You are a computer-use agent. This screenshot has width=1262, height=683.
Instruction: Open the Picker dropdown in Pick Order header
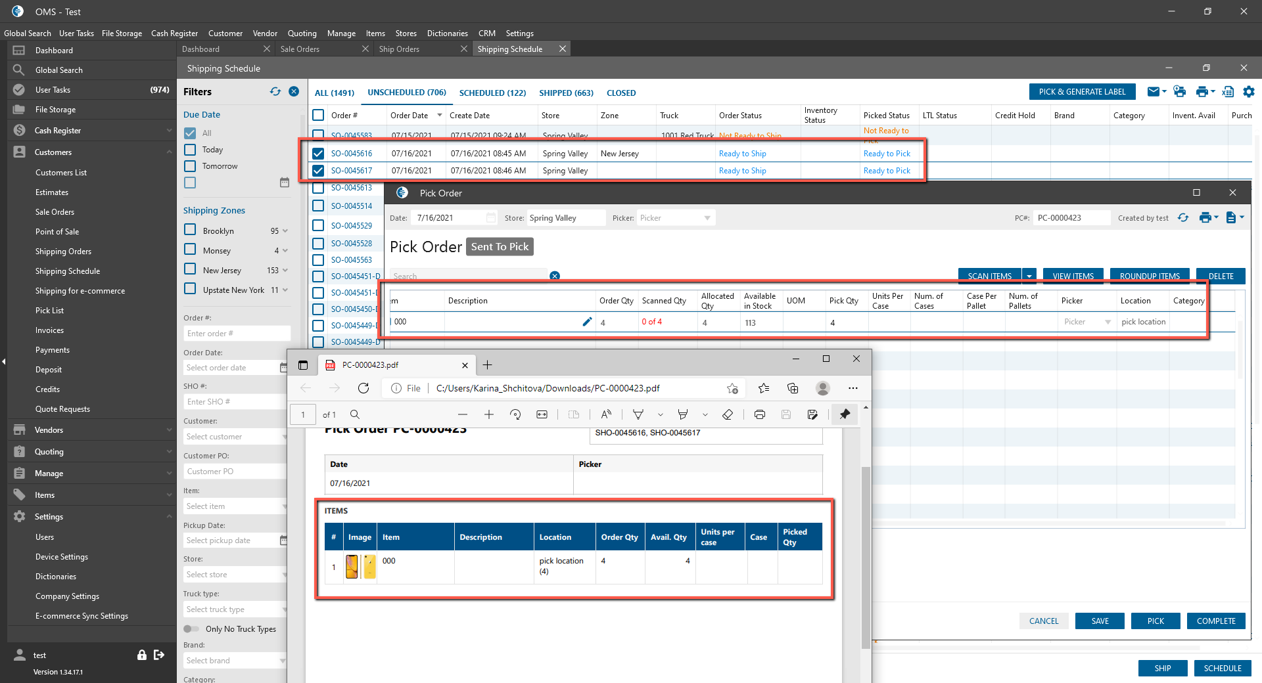[x=707, y=218]
